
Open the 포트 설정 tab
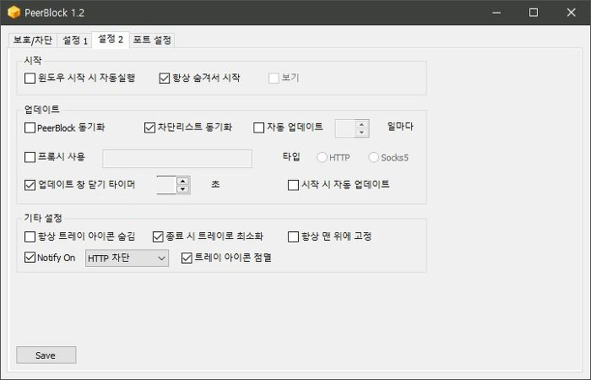(152, 40)
